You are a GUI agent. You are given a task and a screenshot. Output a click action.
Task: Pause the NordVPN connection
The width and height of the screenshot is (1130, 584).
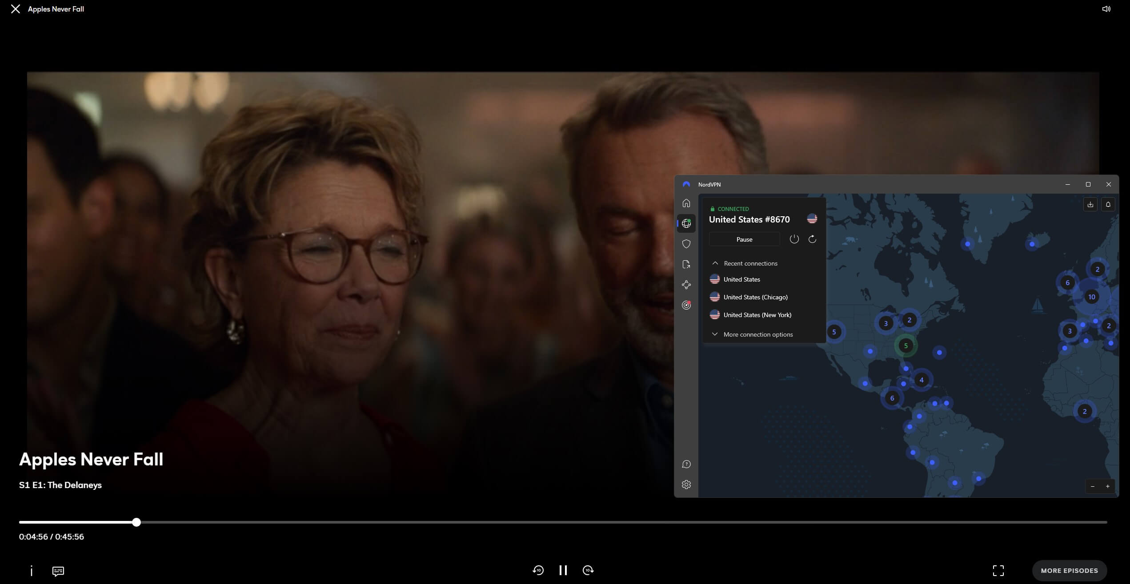(x=744, y=239)
